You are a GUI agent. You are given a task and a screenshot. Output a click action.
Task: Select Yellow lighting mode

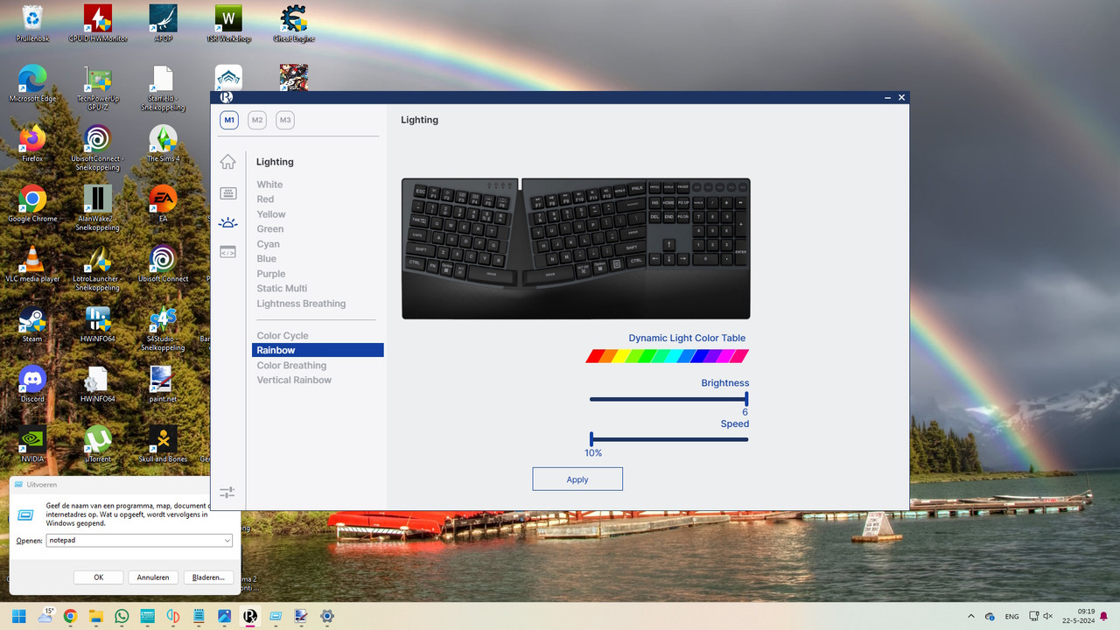point(271,214)
